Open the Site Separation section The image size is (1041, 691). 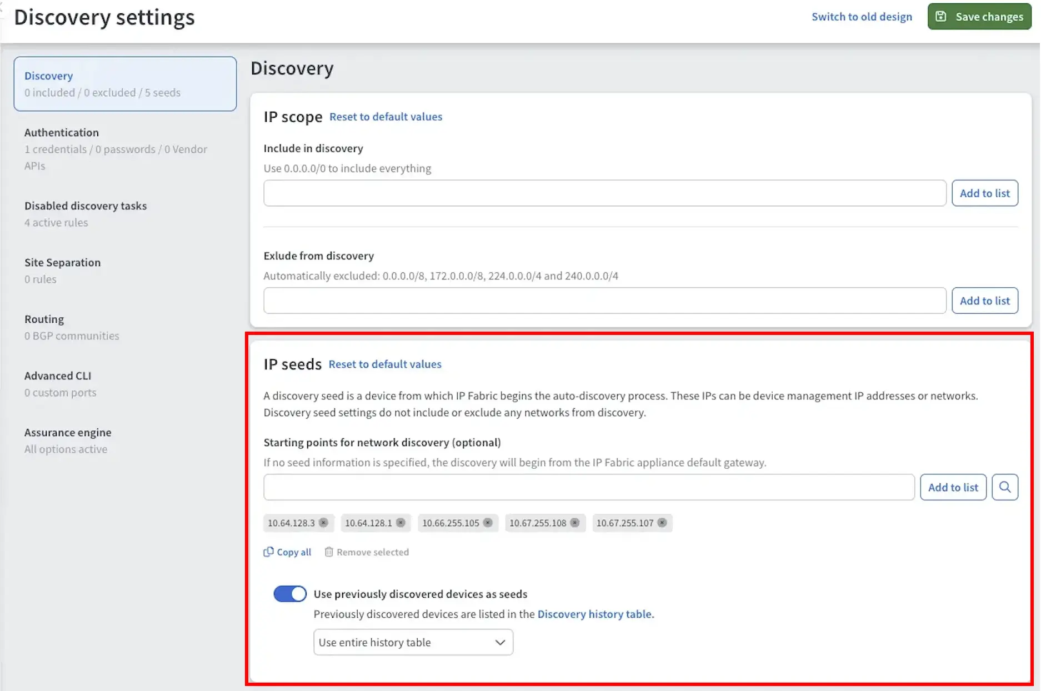point(62,263)
